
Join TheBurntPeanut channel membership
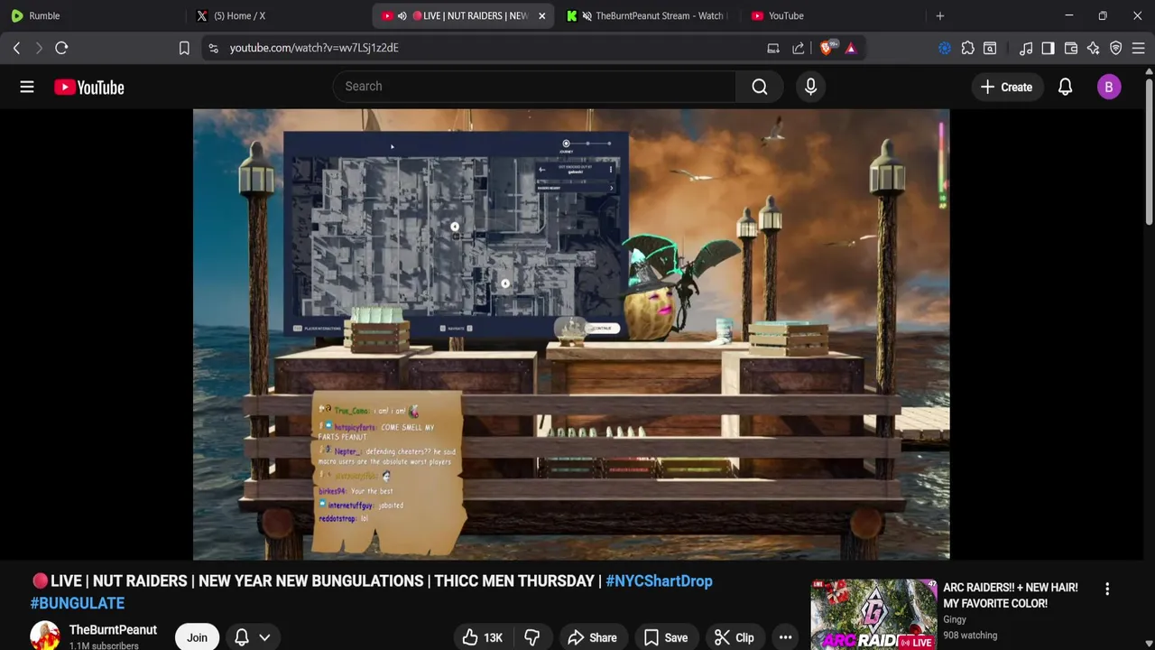(x=197, y=637)
